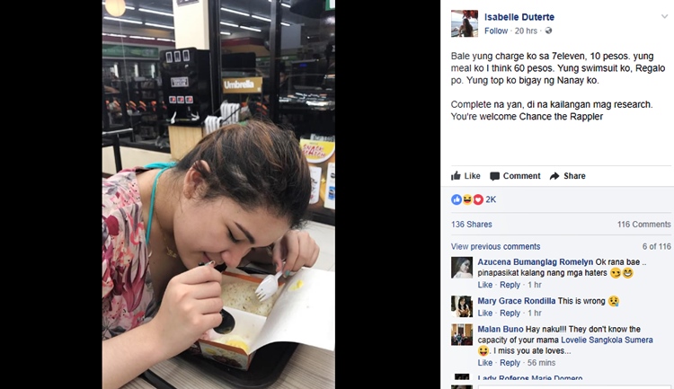This screenshot has height=389, width=674.
Task: Like Azucena Bumanglag Romelyn's comment
Action: point(485,285)
